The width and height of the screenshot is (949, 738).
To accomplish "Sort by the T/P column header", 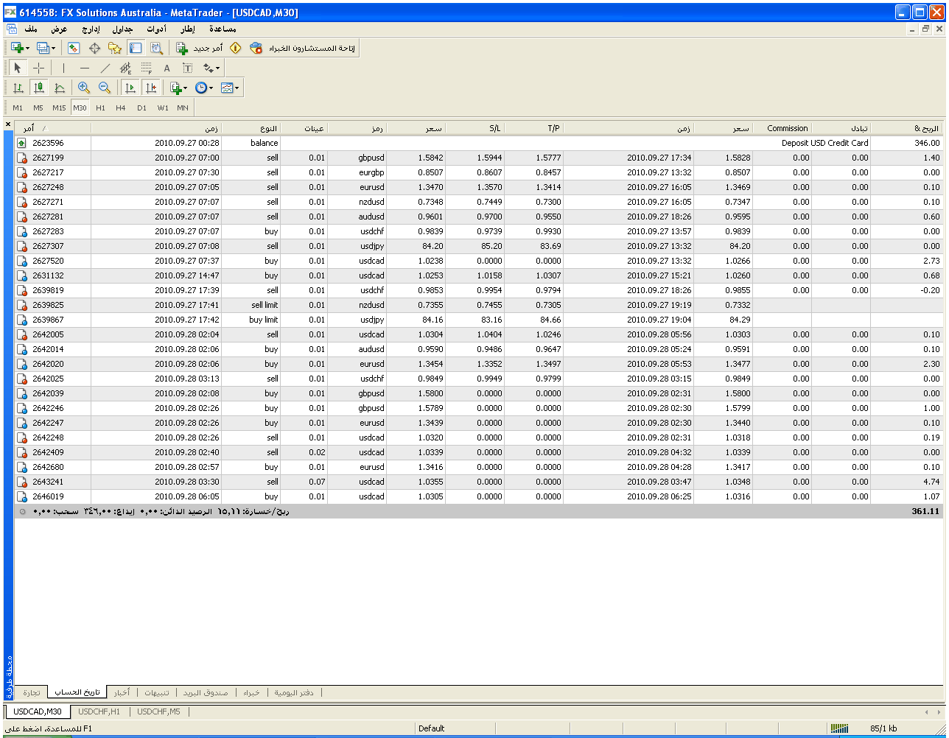I will (x=534, y=128).
